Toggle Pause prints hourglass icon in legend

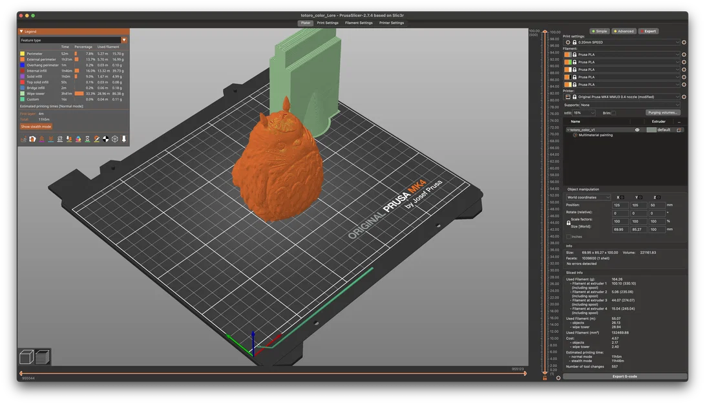click(87, 139)
